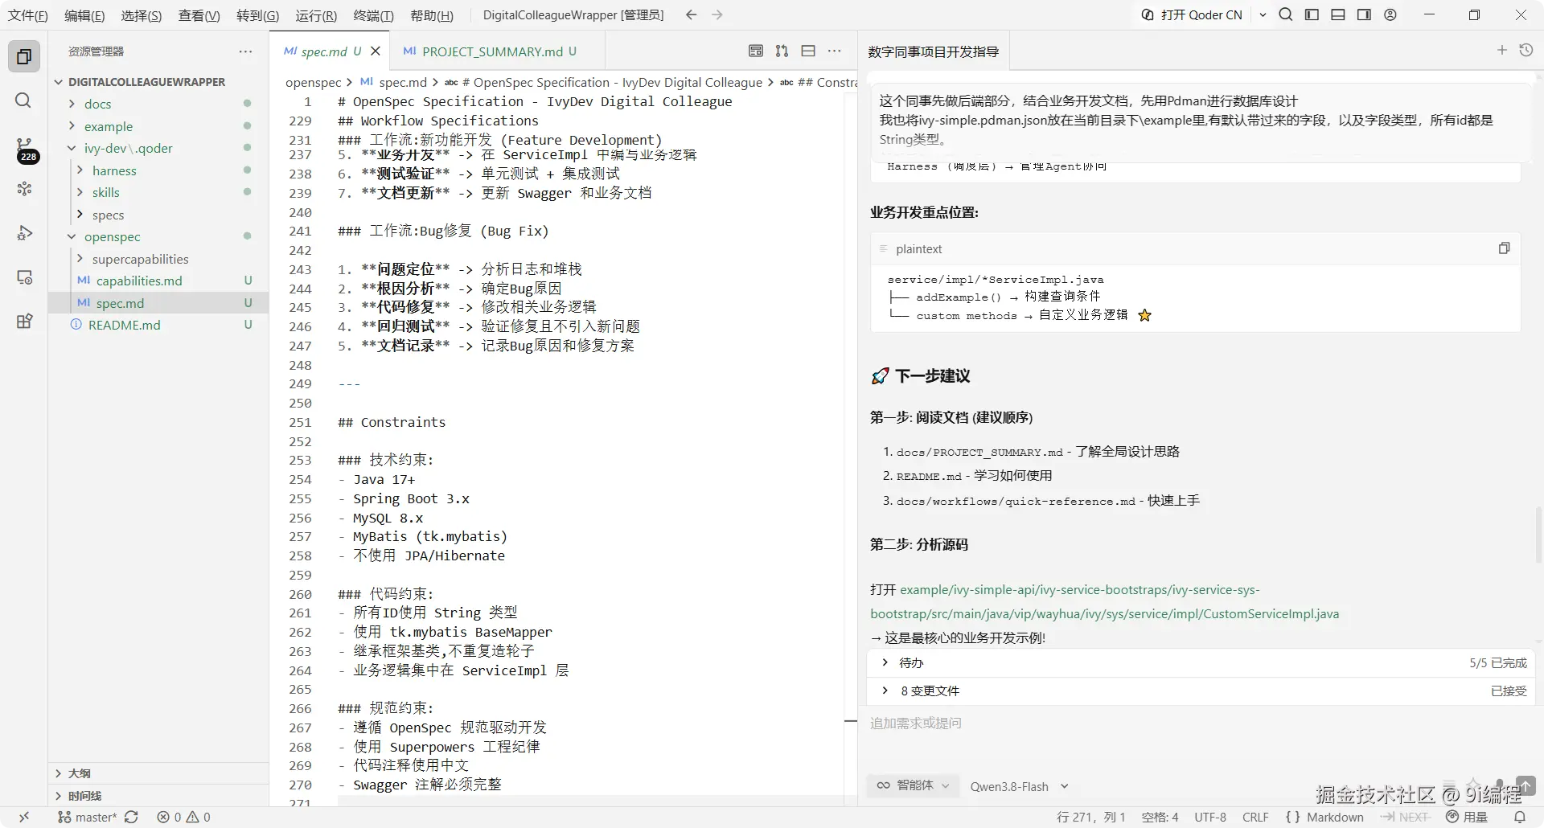Toggle the primary sidebar layout
Viewport: 1544px width, 828px height.
(x=1312, y=14)
